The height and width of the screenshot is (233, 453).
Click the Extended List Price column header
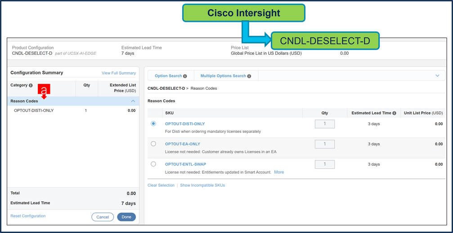tap(123, 88)
